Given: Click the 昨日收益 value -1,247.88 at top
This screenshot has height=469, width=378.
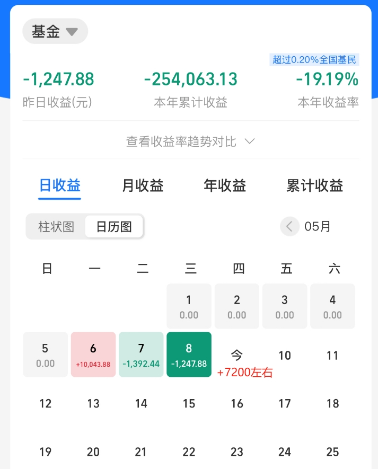Looking at the screenshot, I should click(58, 79).
